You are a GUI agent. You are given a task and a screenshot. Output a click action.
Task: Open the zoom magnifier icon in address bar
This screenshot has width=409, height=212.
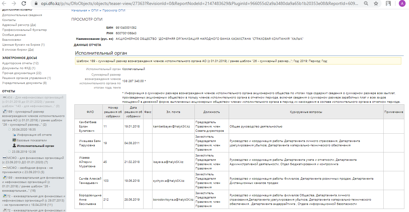click(366, 4)
